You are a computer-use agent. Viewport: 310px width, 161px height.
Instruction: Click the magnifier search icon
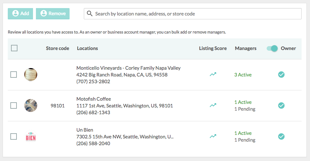[x=90, y=14]
